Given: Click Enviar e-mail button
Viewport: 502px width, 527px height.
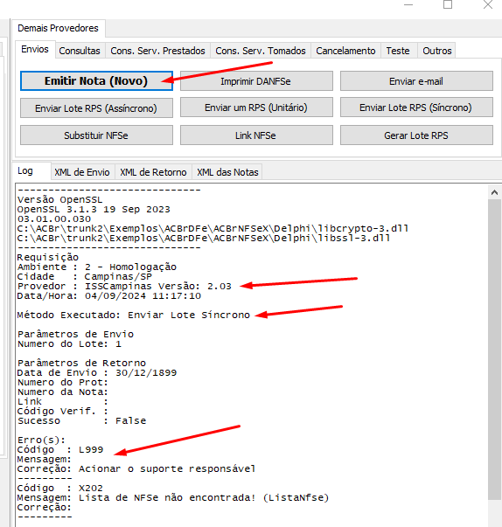Looking at the screenshot, I should coord(416,81).
